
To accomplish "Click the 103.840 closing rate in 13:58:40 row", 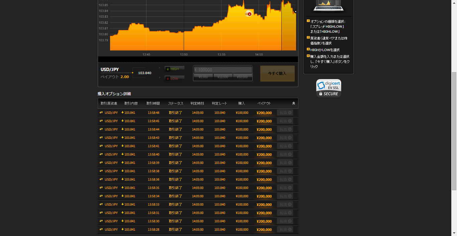I will [x=220, y=155].
